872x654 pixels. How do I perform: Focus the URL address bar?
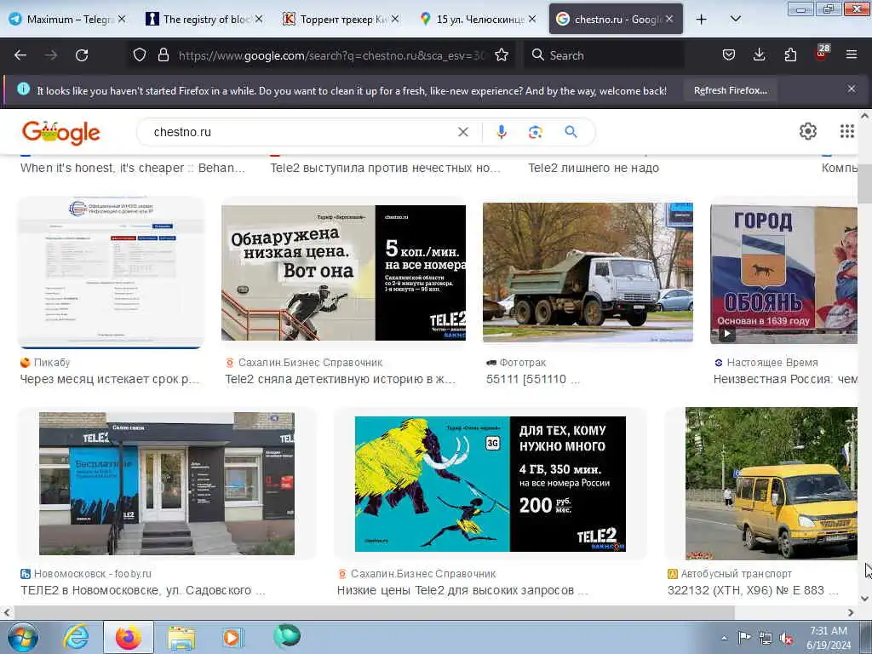point(331,55)
